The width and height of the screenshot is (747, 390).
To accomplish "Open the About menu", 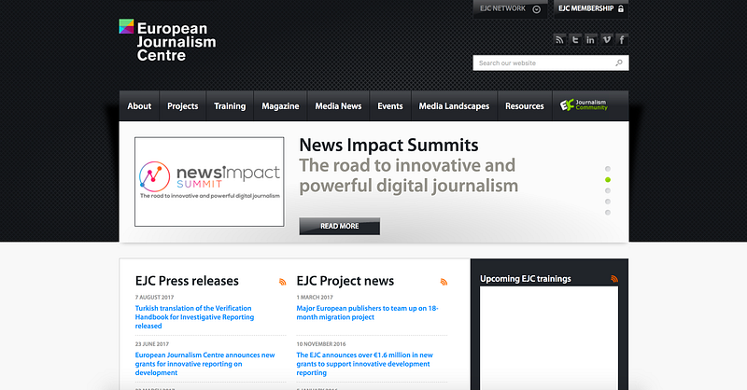I will click(x=139, y=106).
